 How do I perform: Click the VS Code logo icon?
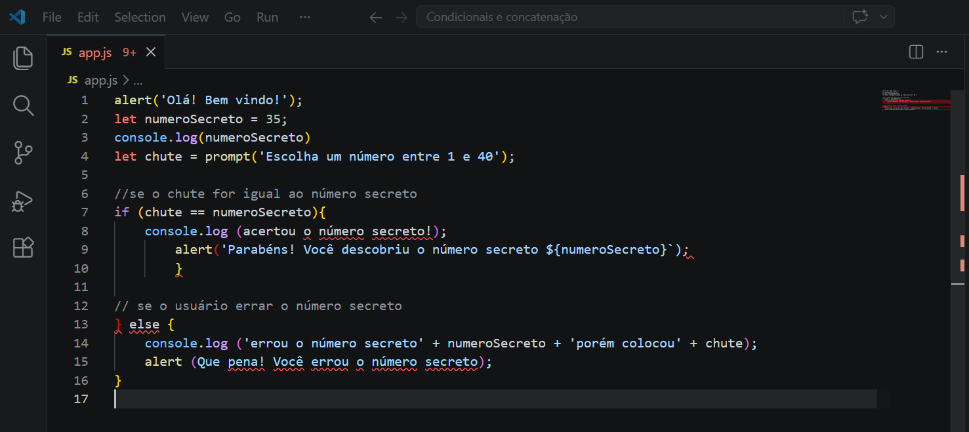17,17
